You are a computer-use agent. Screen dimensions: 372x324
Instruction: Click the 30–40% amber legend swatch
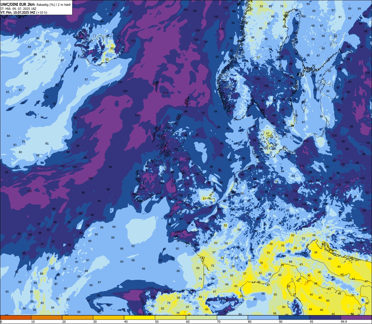(x=108, y=317)
